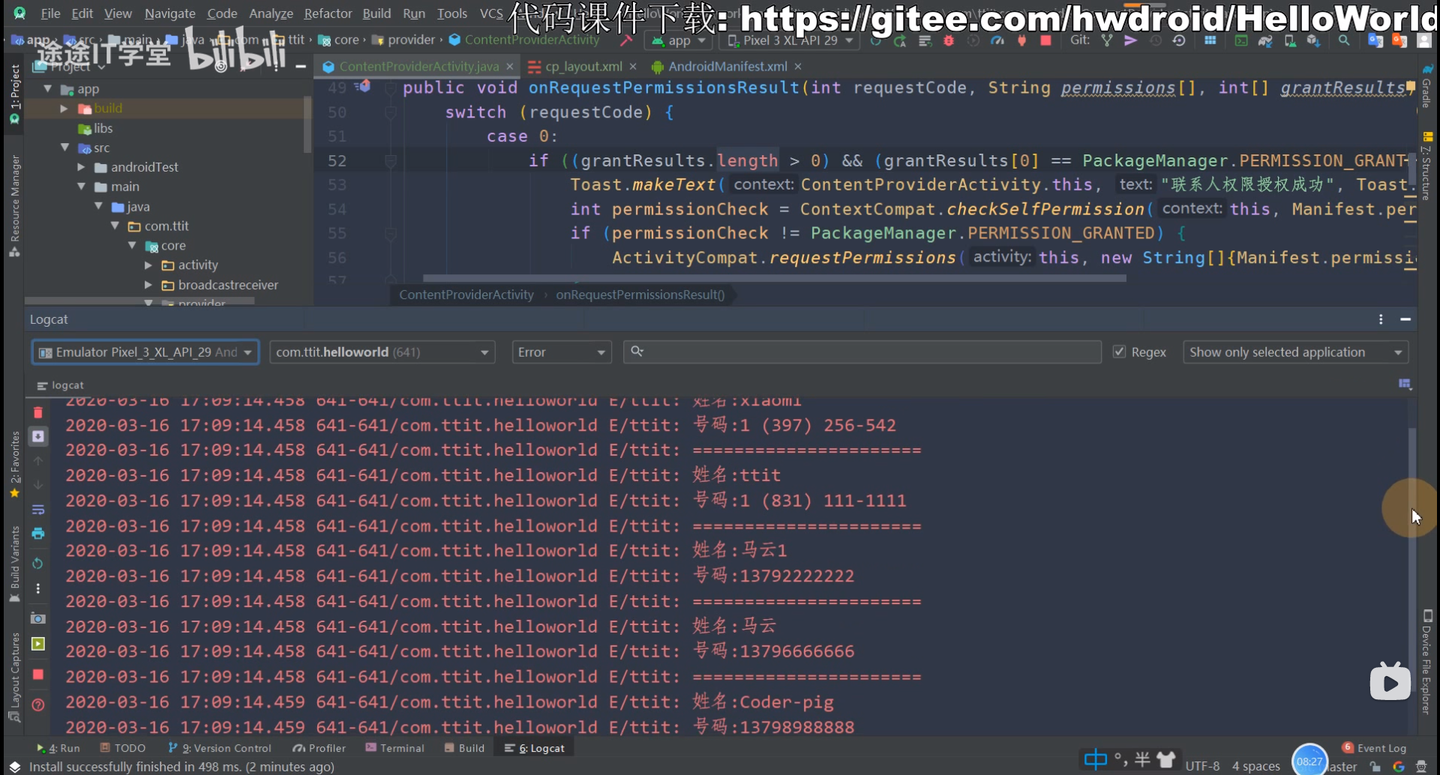1440x775 pixels.
Task: Click Attach debugger to process icon
Action: tap(1021, 40)
